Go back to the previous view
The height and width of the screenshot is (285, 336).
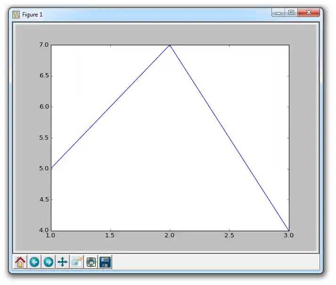coord(34,262)
